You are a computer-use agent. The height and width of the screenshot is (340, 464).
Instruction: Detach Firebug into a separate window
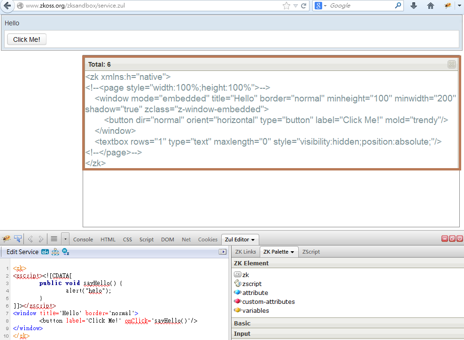(x=452, y=239)
